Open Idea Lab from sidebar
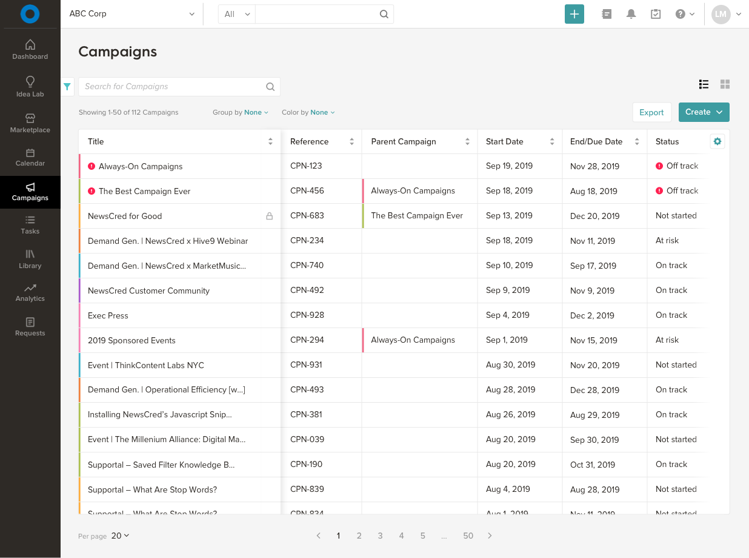Viewport: 749px width, 558px height. click(30, 87)
